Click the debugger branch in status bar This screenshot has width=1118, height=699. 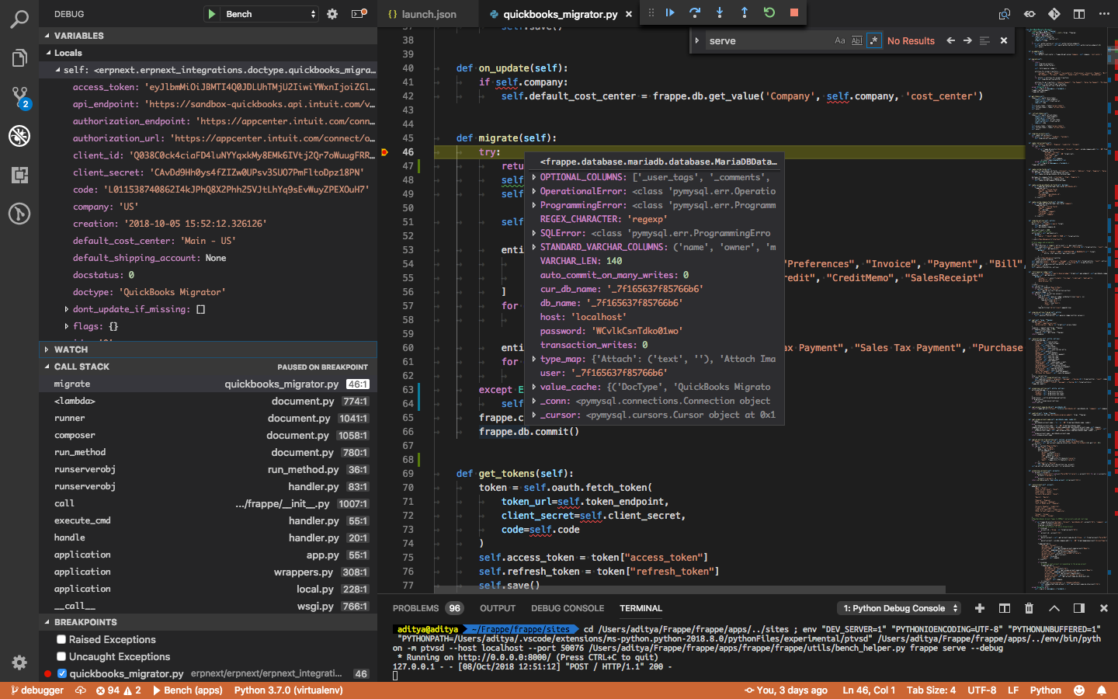tap(37, 690)
